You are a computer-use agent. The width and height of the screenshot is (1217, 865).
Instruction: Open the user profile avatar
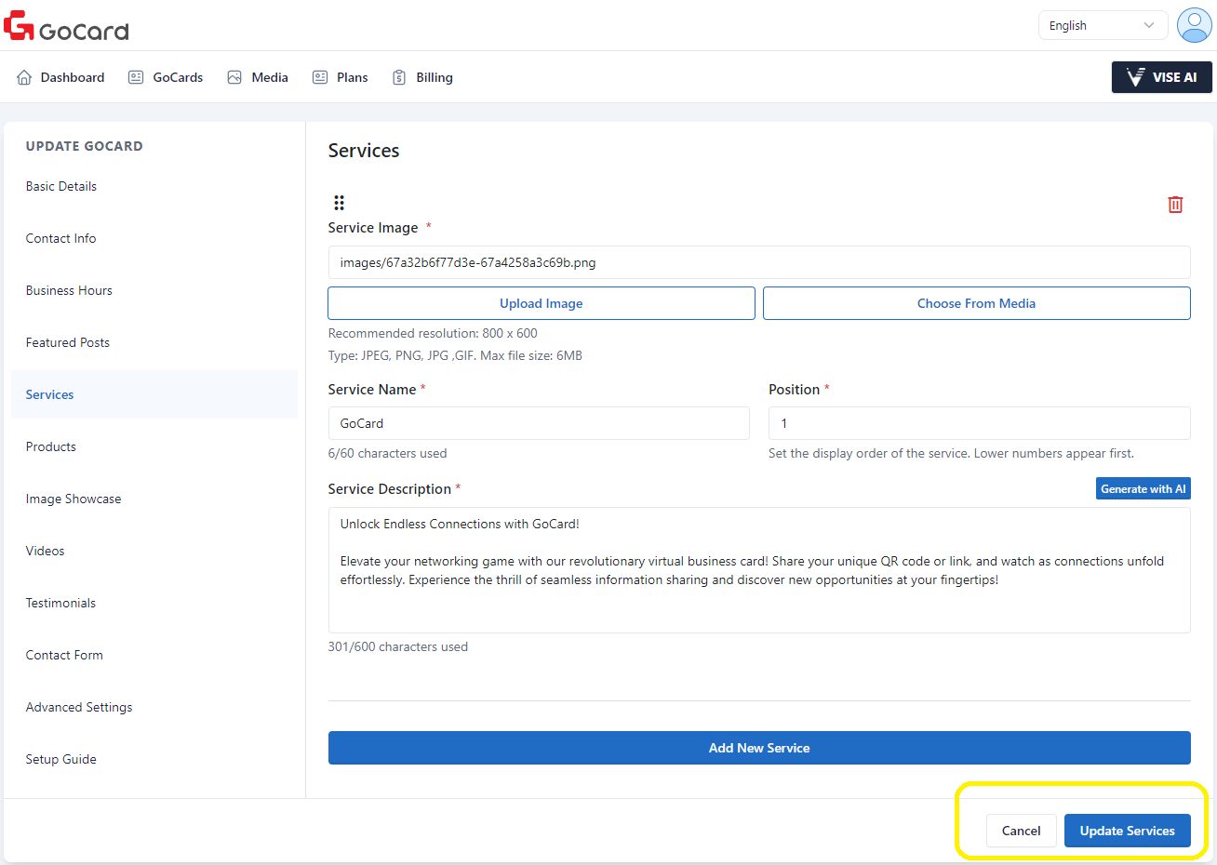[x=1194, y=25]
